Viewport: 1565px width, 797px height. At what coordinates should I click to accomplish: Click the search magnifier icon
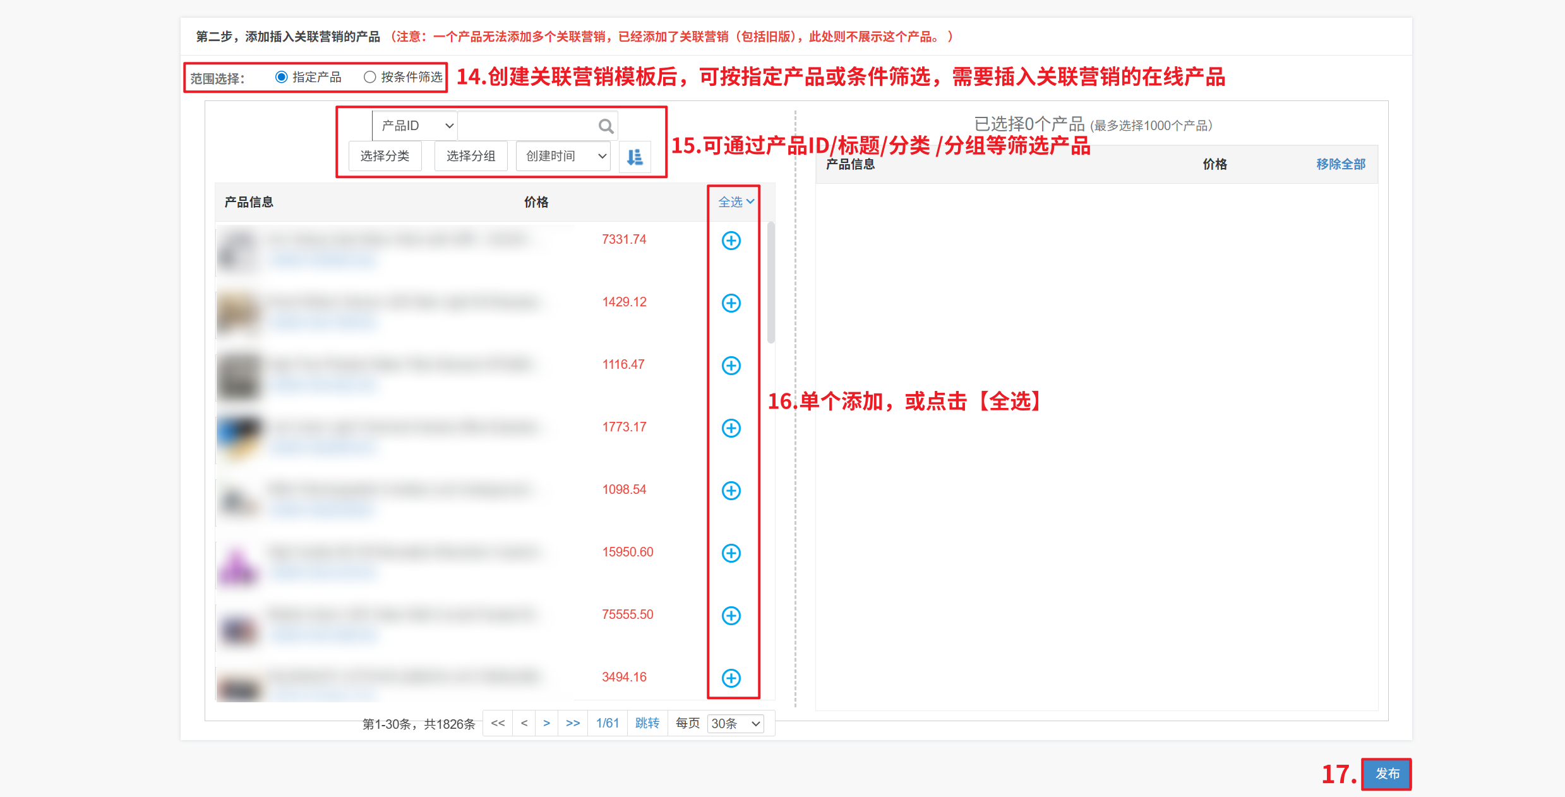tap(605, 126)
